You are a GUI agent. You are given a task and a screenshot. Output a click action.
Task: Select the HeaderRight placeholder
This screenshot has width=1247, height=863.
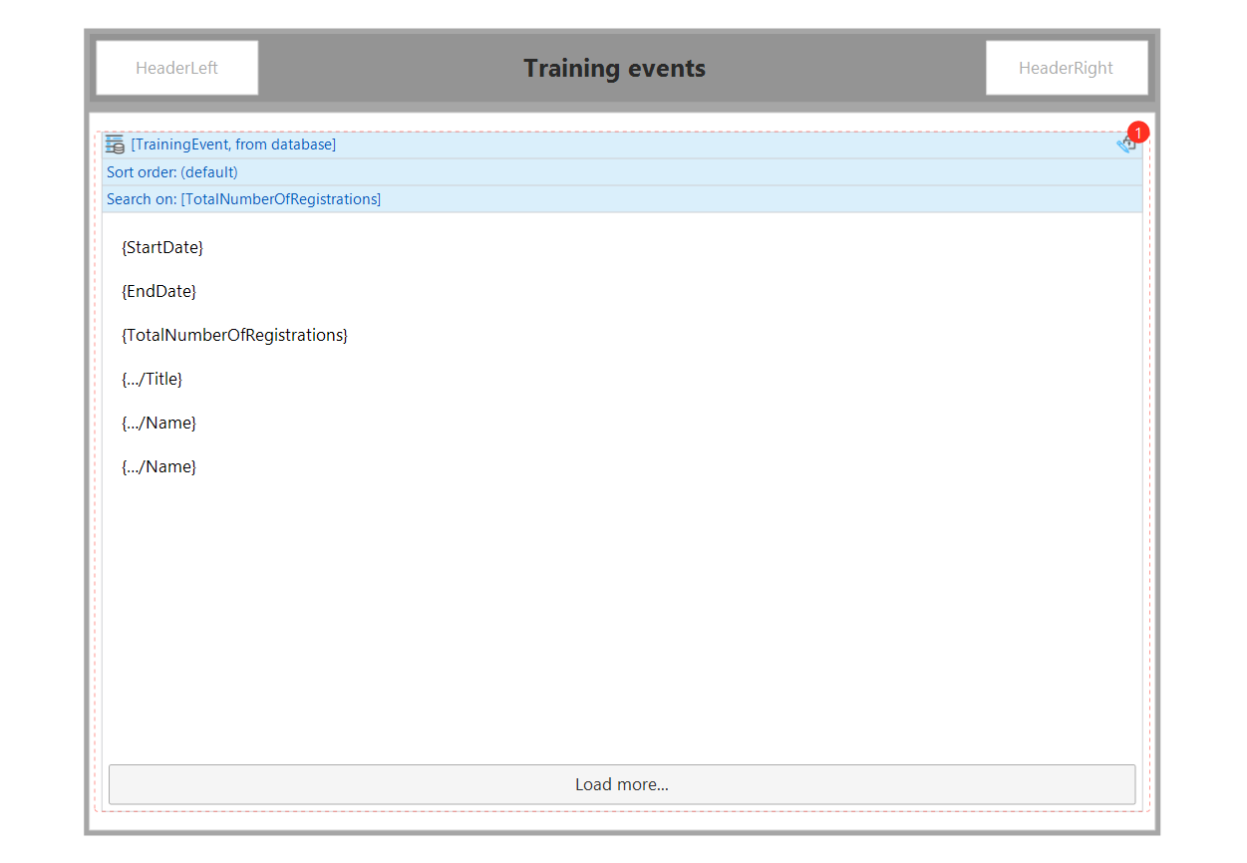(x=1067, y=68)
